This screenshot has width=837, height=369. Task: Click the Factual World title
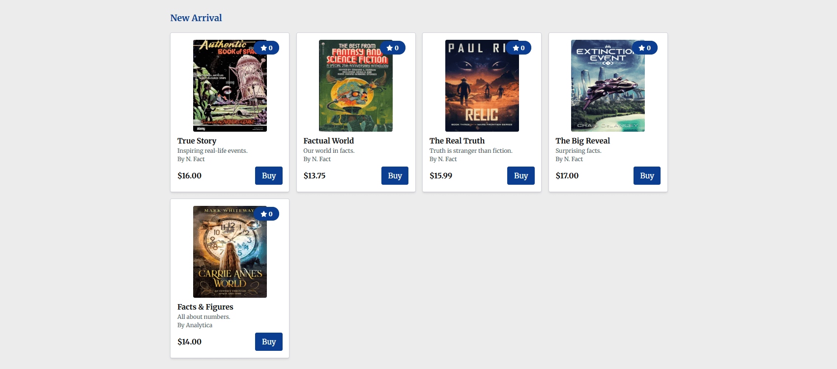tap(328, 141)
